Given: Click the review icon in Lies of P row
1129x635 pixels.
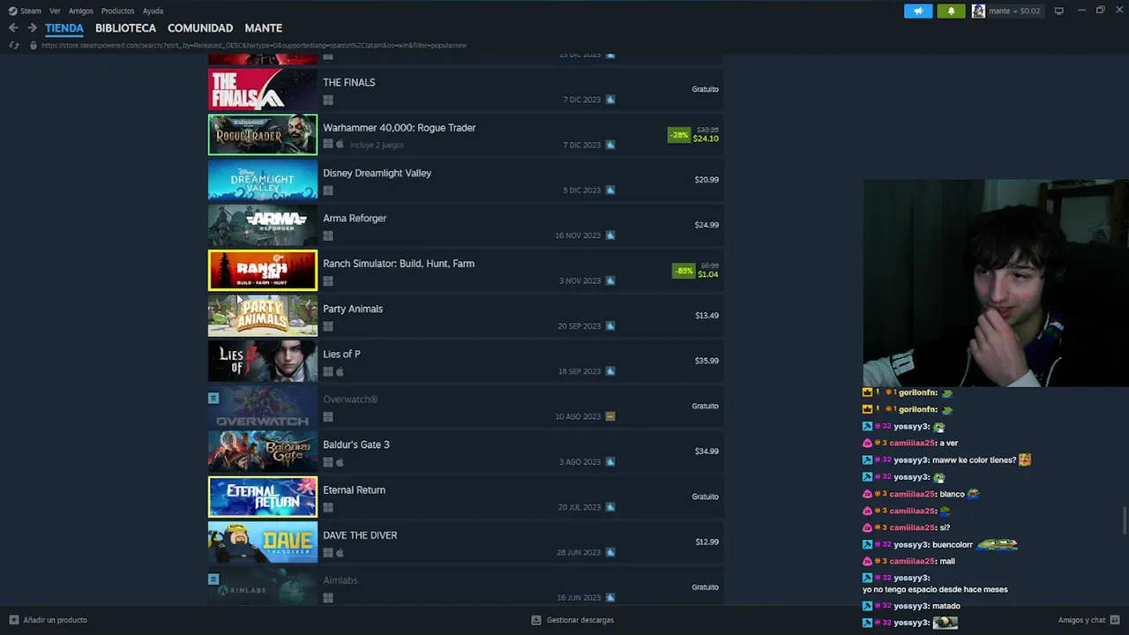Looking at the screenshot, I should pyautogui.click(x=610, y=371).
